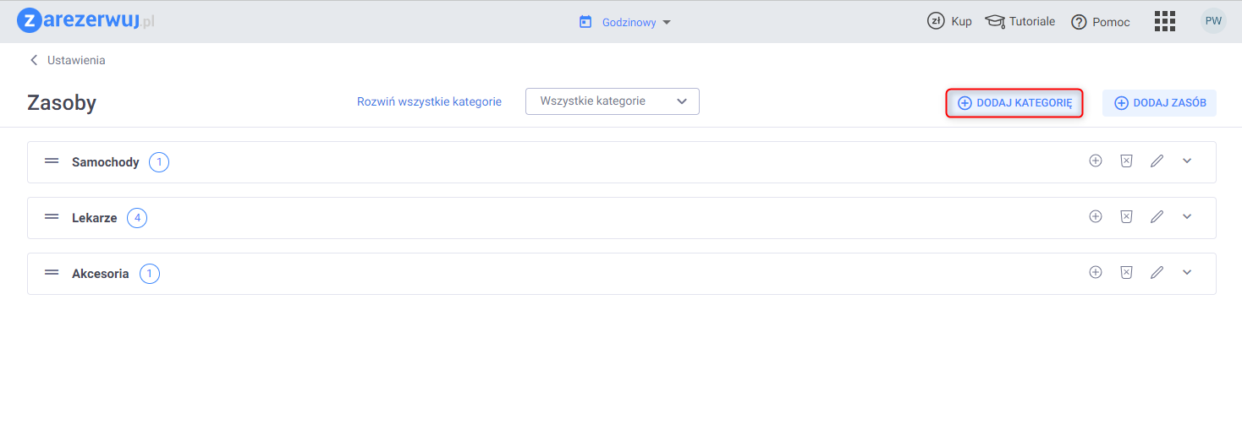Go back to Ustawienia
Viewport: 1242px width, 436px height.
click(x=68, y=60)
